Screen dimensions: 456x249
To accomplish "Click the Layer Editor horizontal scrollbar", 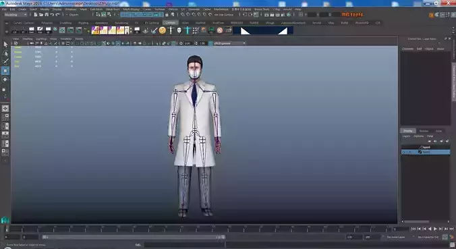I will click(x=417, y=221).
